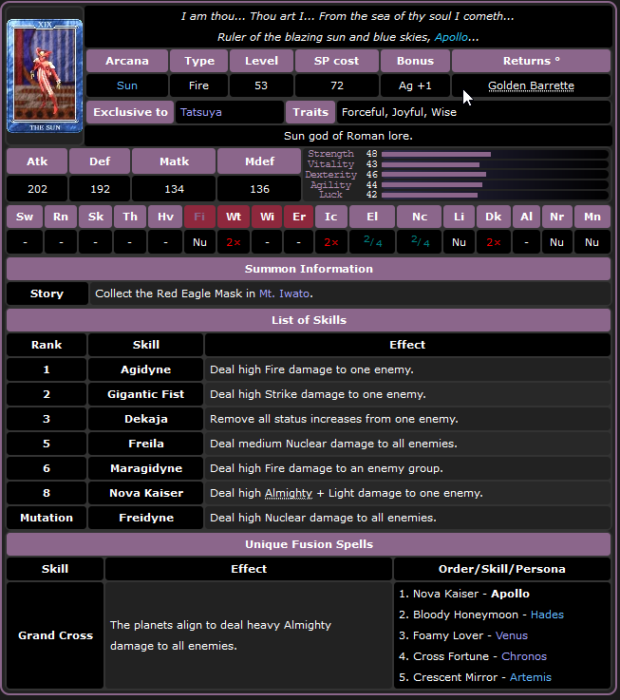Open the Tatsuya character link
This screenshot has height=700, width=620.
[197, 112]
